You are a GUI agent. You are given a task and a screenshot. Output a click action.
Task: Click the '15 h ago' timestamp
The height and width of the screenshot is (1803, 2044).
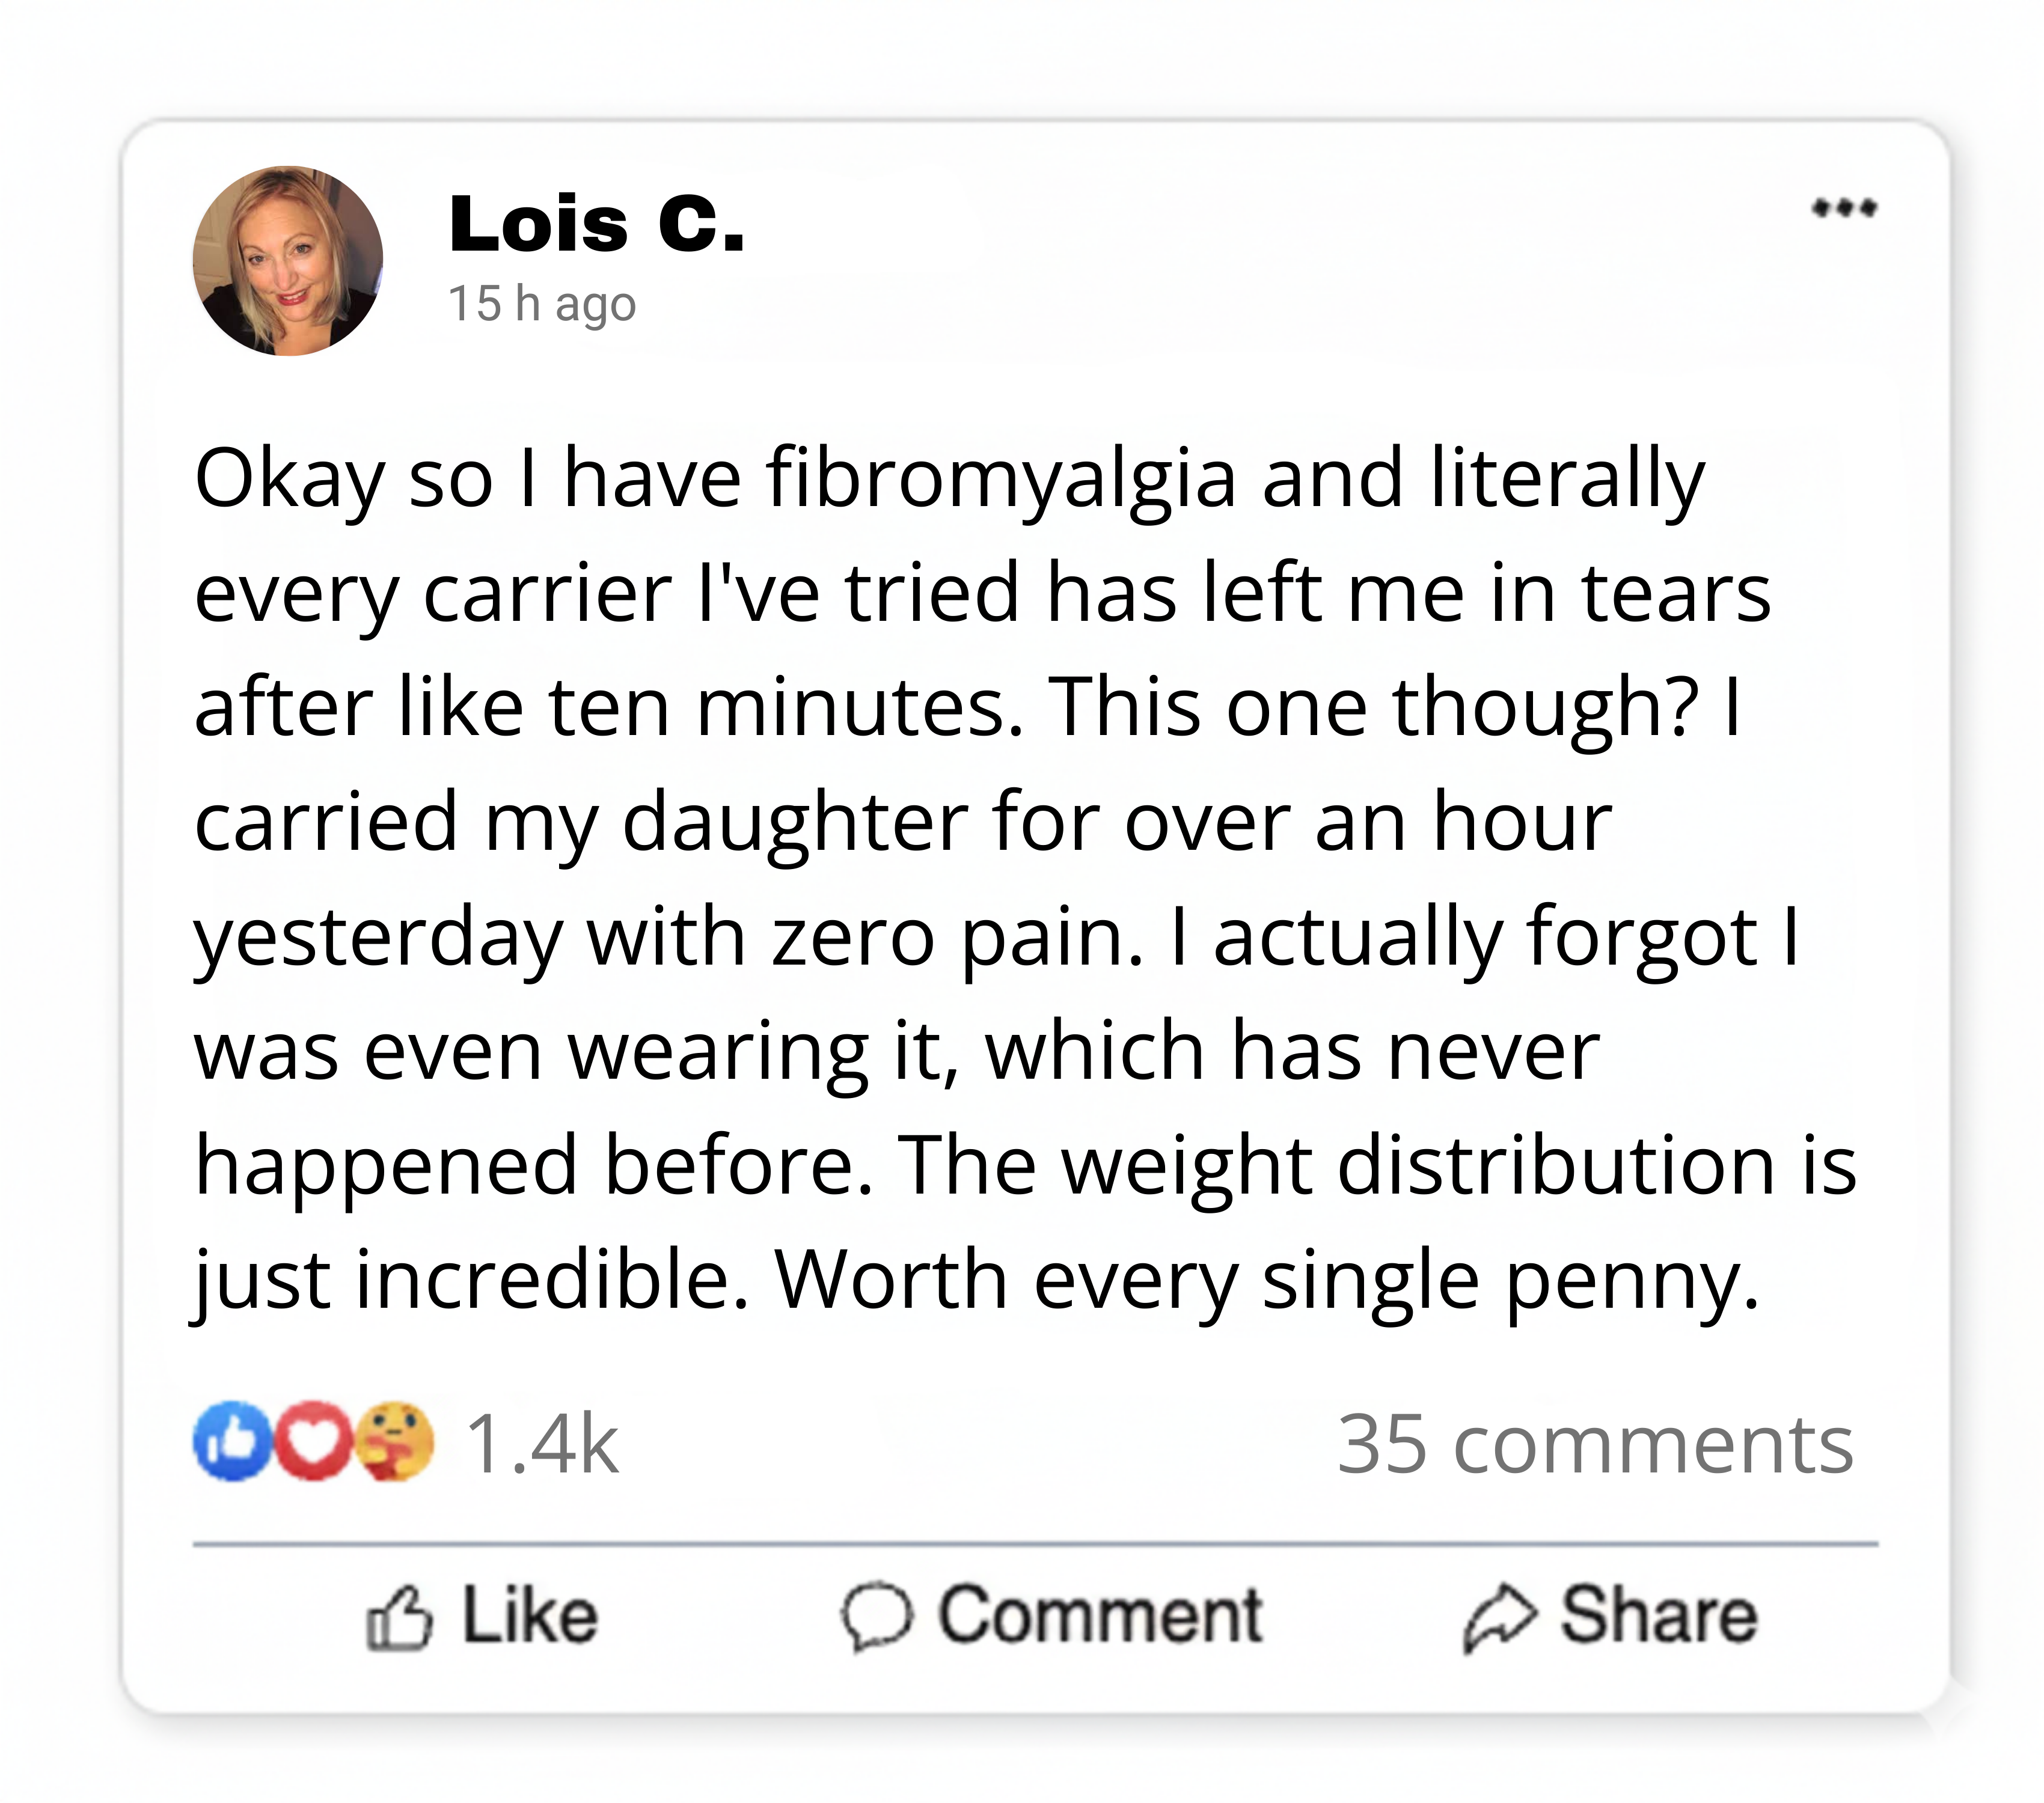click(542, 304)
